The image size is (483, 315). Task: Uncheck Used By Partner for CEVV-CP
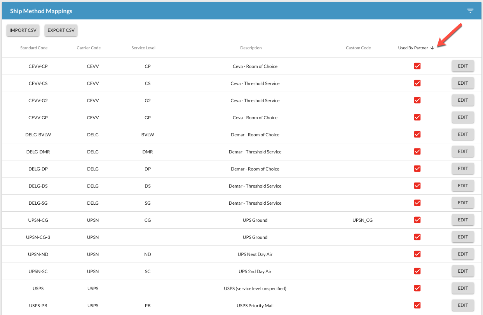click(417, 66)
